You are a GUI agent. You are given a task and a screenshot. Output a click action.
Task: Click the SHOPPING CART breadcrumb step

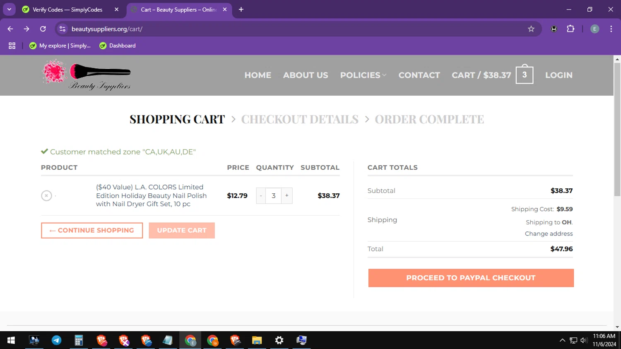177,119
